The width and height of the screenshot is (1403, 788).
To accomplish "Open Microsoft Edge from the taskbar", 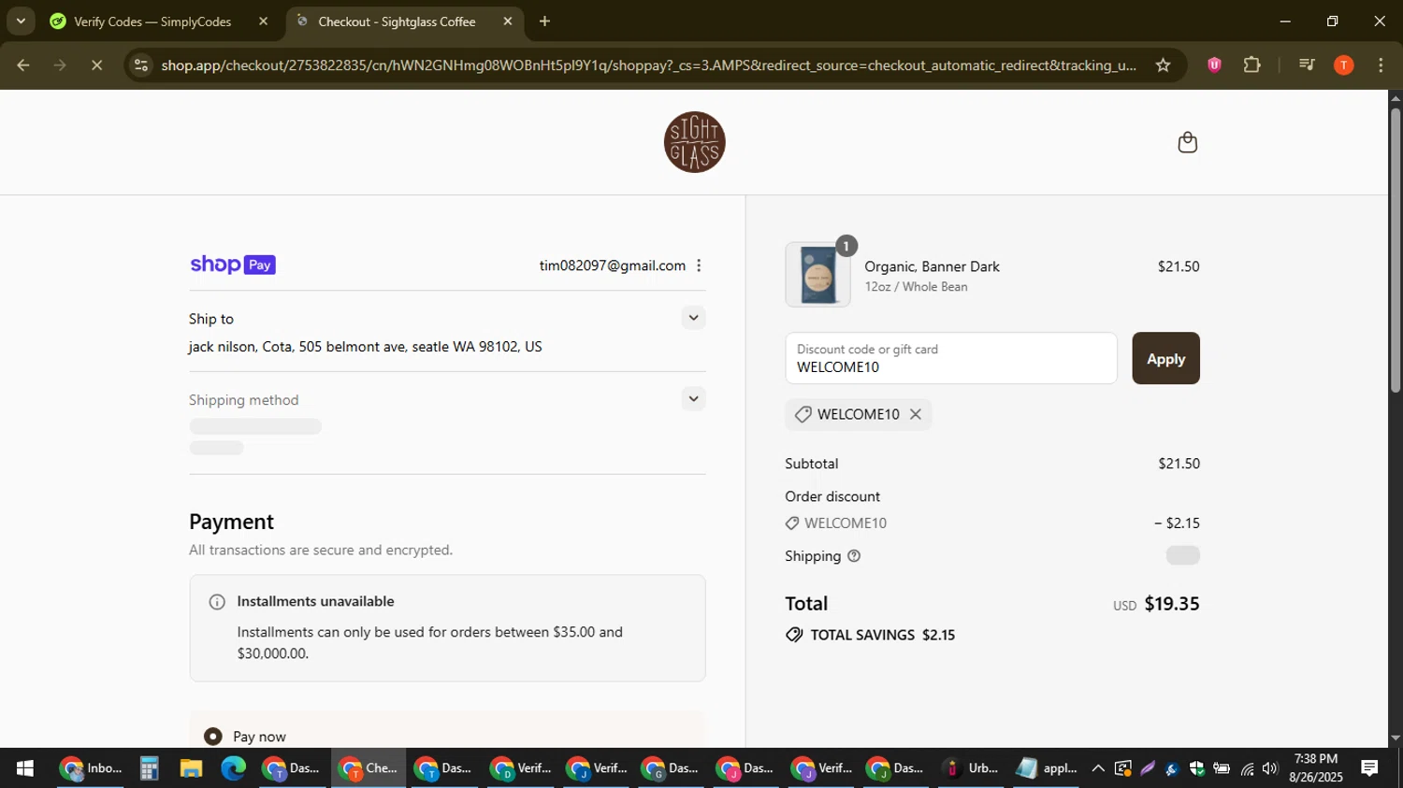I will pyautogui.click(x=233, y=768).
